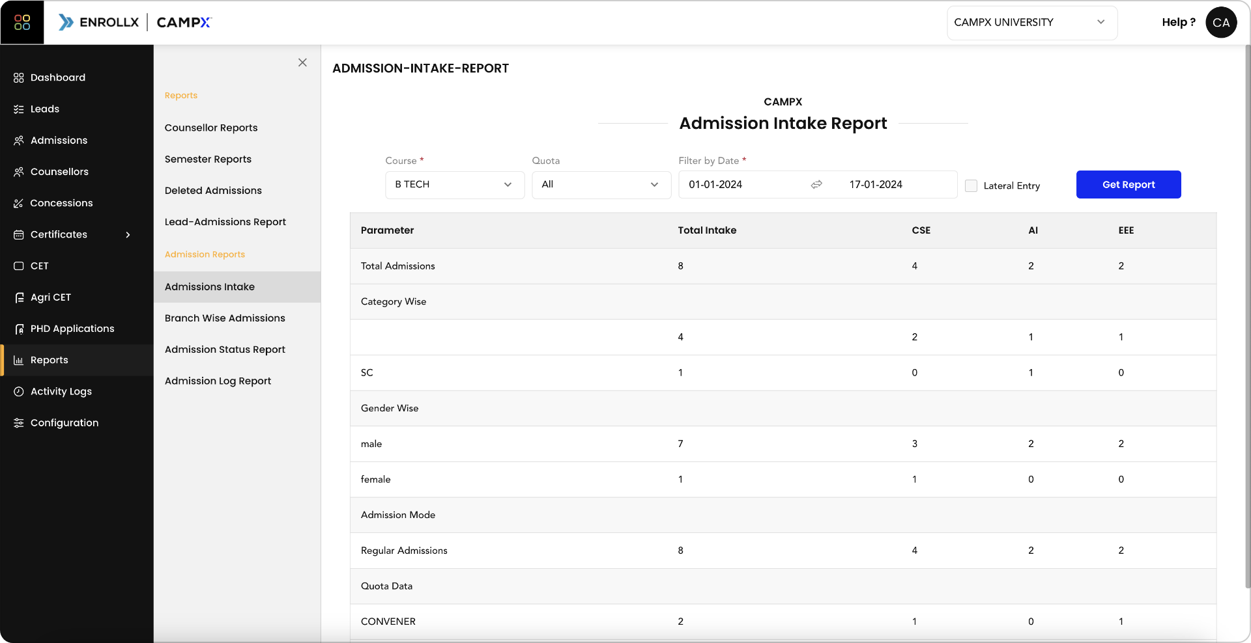Screen dimensions: 1251x643
Task: Click the Dashboard grid icon
Action: 18,77
